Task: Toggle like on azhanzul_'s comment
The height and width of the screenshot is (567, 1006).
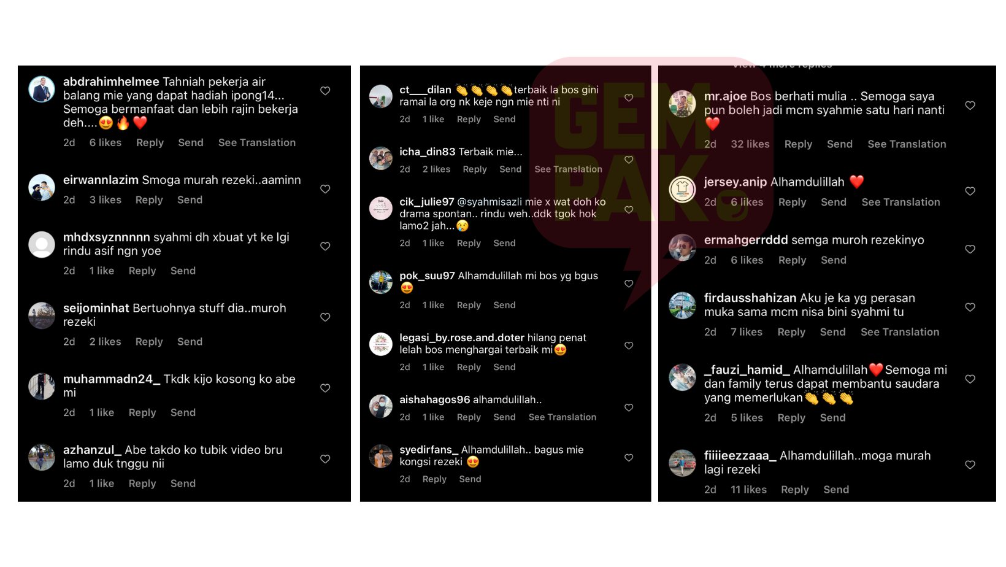Action: tap(325, 459)
